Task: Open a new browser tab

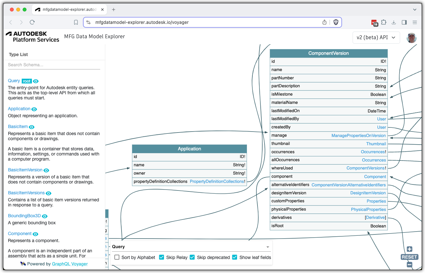Action: tap(114, 10)
